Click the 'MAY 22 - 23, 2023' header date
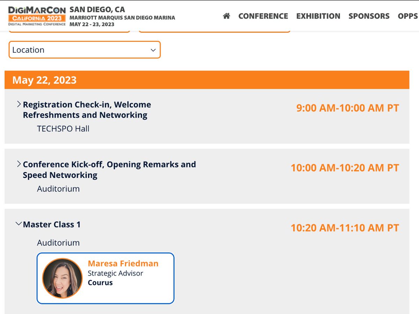This screenshot has height=314, width=419. point(92,24)
